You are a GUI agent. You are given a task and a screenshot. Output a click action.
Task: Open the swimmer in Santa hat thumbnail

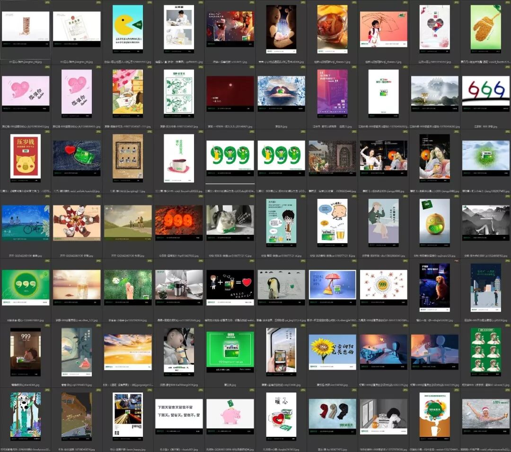pos(486,417)
